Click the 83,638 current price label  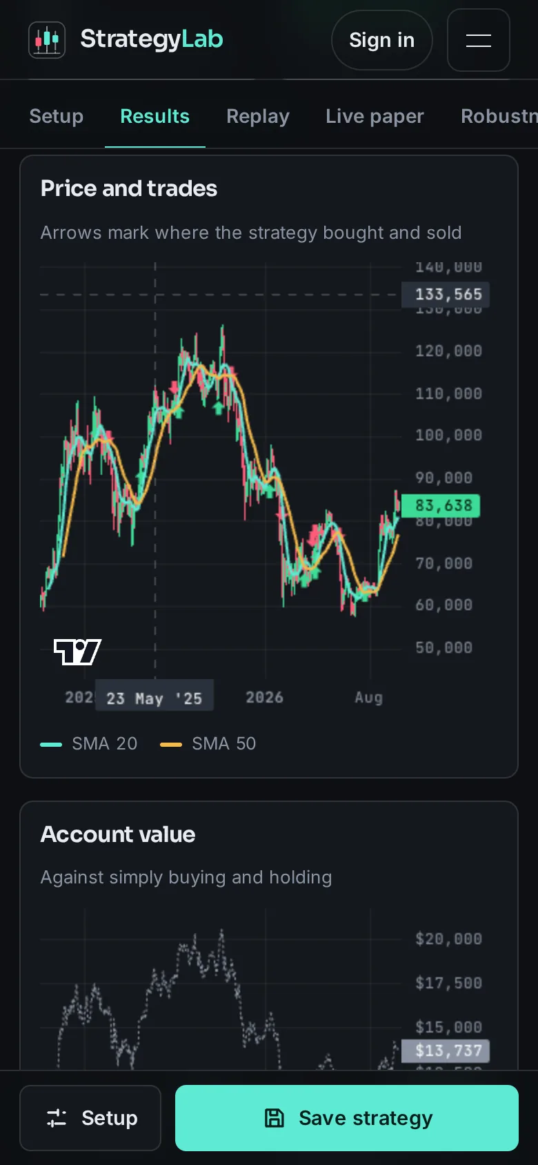pos(441,506)
